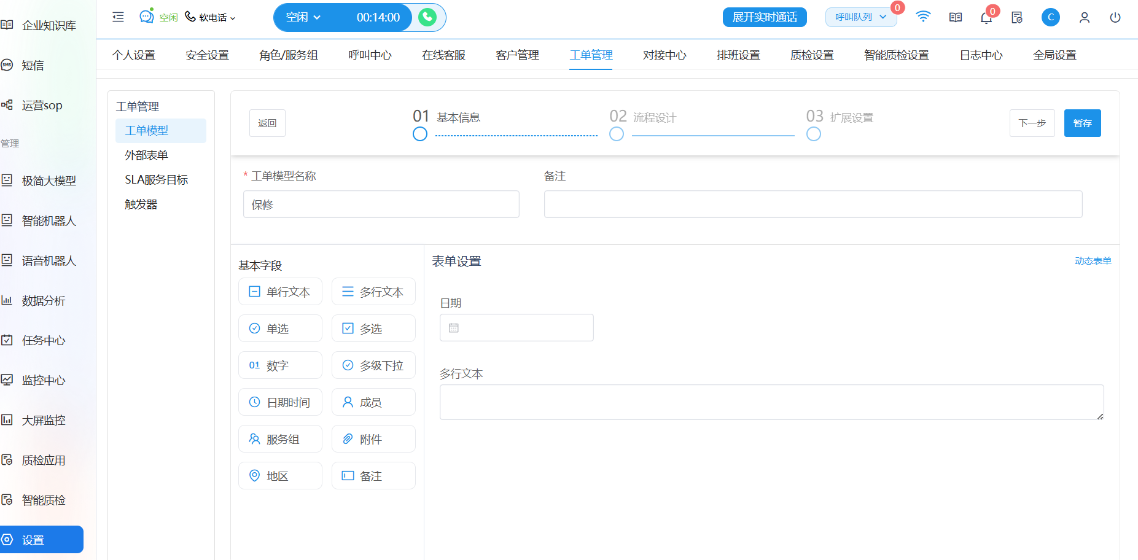Viewport: 1138px width, 560px height.
Task: Open 短信 in sidebar
Action: coord(42,65)
